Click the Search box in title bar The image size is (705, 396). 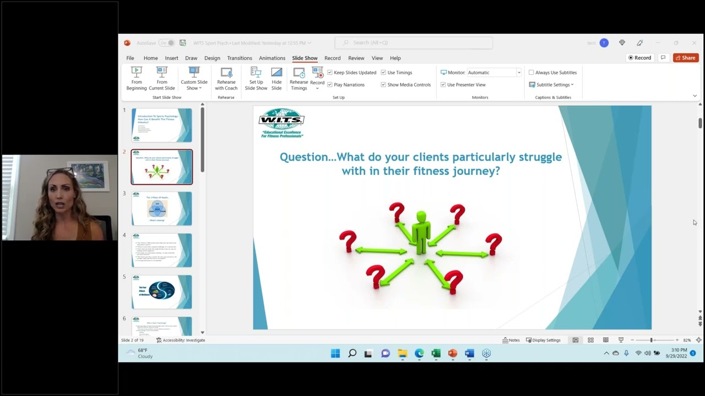pos(414,43)
